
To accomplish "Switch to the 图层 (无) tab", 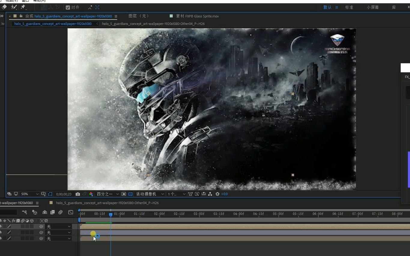I will pos(138,16).
